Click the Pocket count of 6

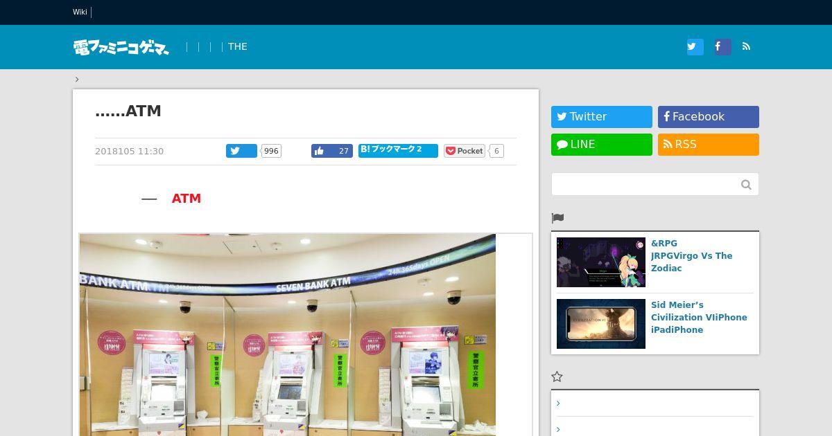(496, 151)
